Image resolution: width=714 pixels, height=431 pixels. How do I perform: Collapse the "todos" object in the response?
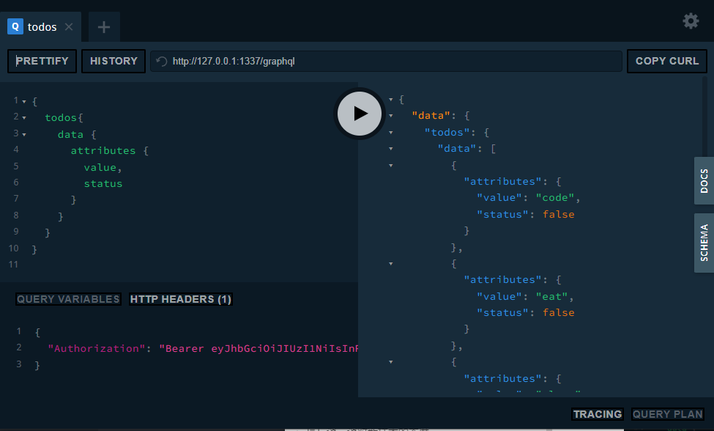pyautogui.click(x=390, y=132)
